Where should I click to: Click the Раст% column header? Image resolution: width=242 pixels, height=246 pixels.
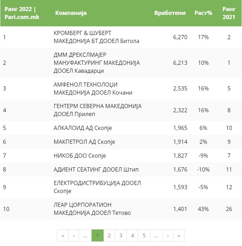point(203,13)
